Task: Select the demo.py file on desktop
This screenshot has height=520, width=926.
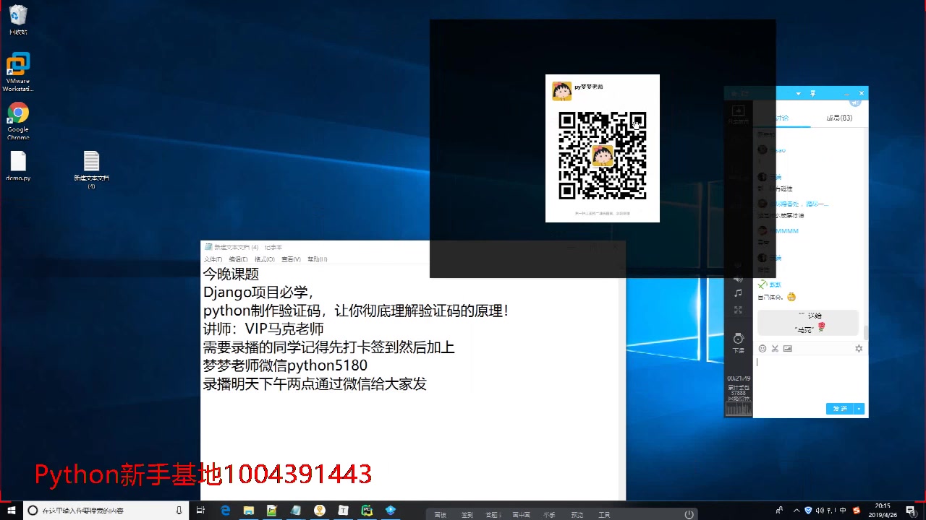Action: (18, 166)
